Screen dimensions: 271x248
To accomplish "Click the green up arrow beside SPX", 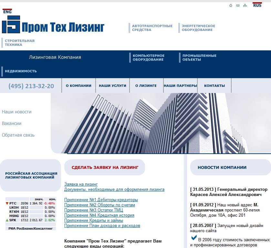I will (x=7, y=220).
